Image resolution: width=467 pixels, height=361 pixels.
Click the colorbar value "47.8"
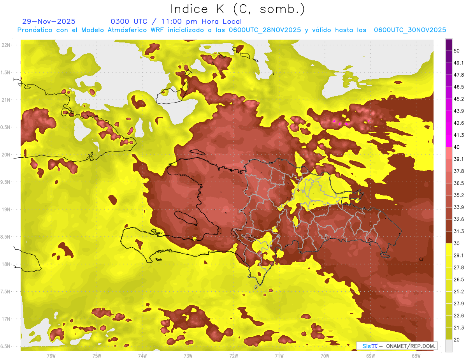458,75
